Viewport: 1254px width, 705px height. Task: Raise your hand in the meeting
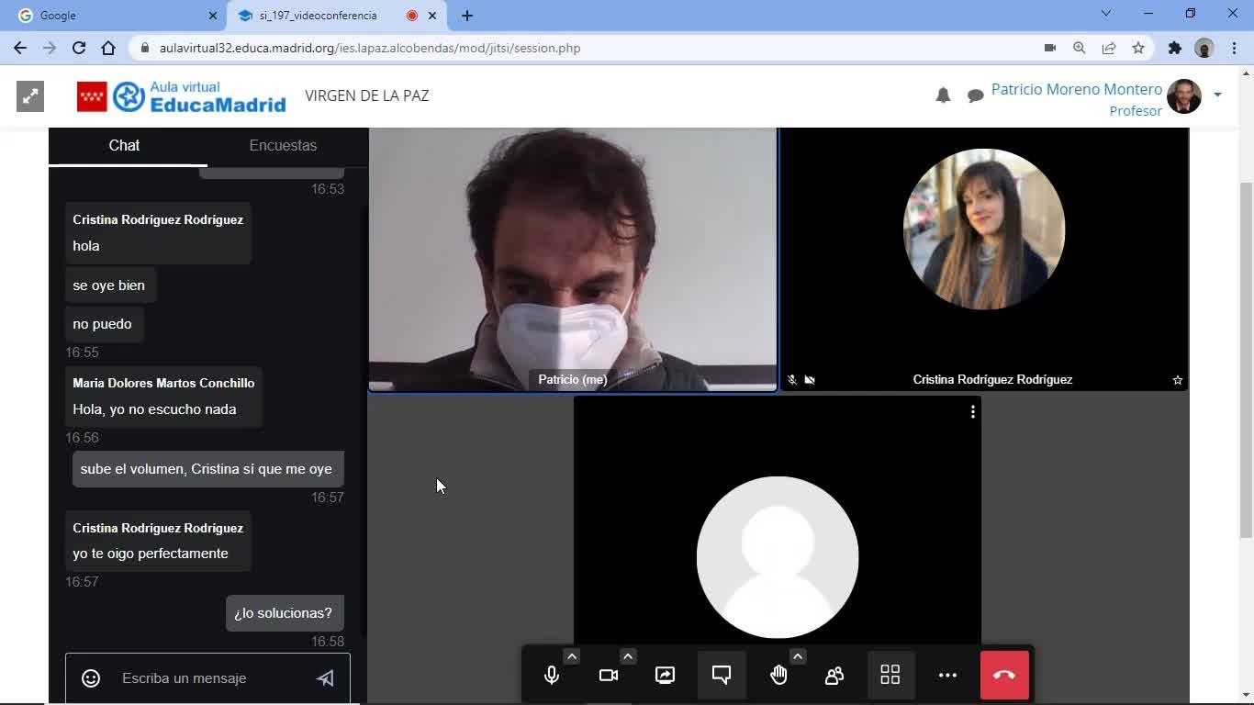pyautogui.click(x=778, y=676)
